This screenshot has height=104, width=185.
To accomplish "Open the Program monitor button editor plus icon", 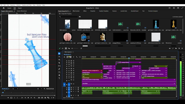I will click(54, 98).
